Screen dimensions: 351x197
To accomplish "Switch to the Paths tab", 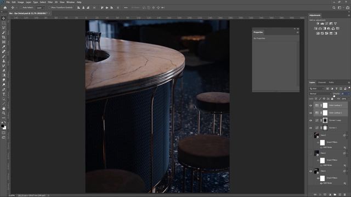I will pos(331,83).
